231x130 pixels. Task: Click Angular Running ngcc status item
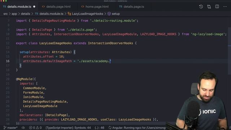click(x=137, y=127)
